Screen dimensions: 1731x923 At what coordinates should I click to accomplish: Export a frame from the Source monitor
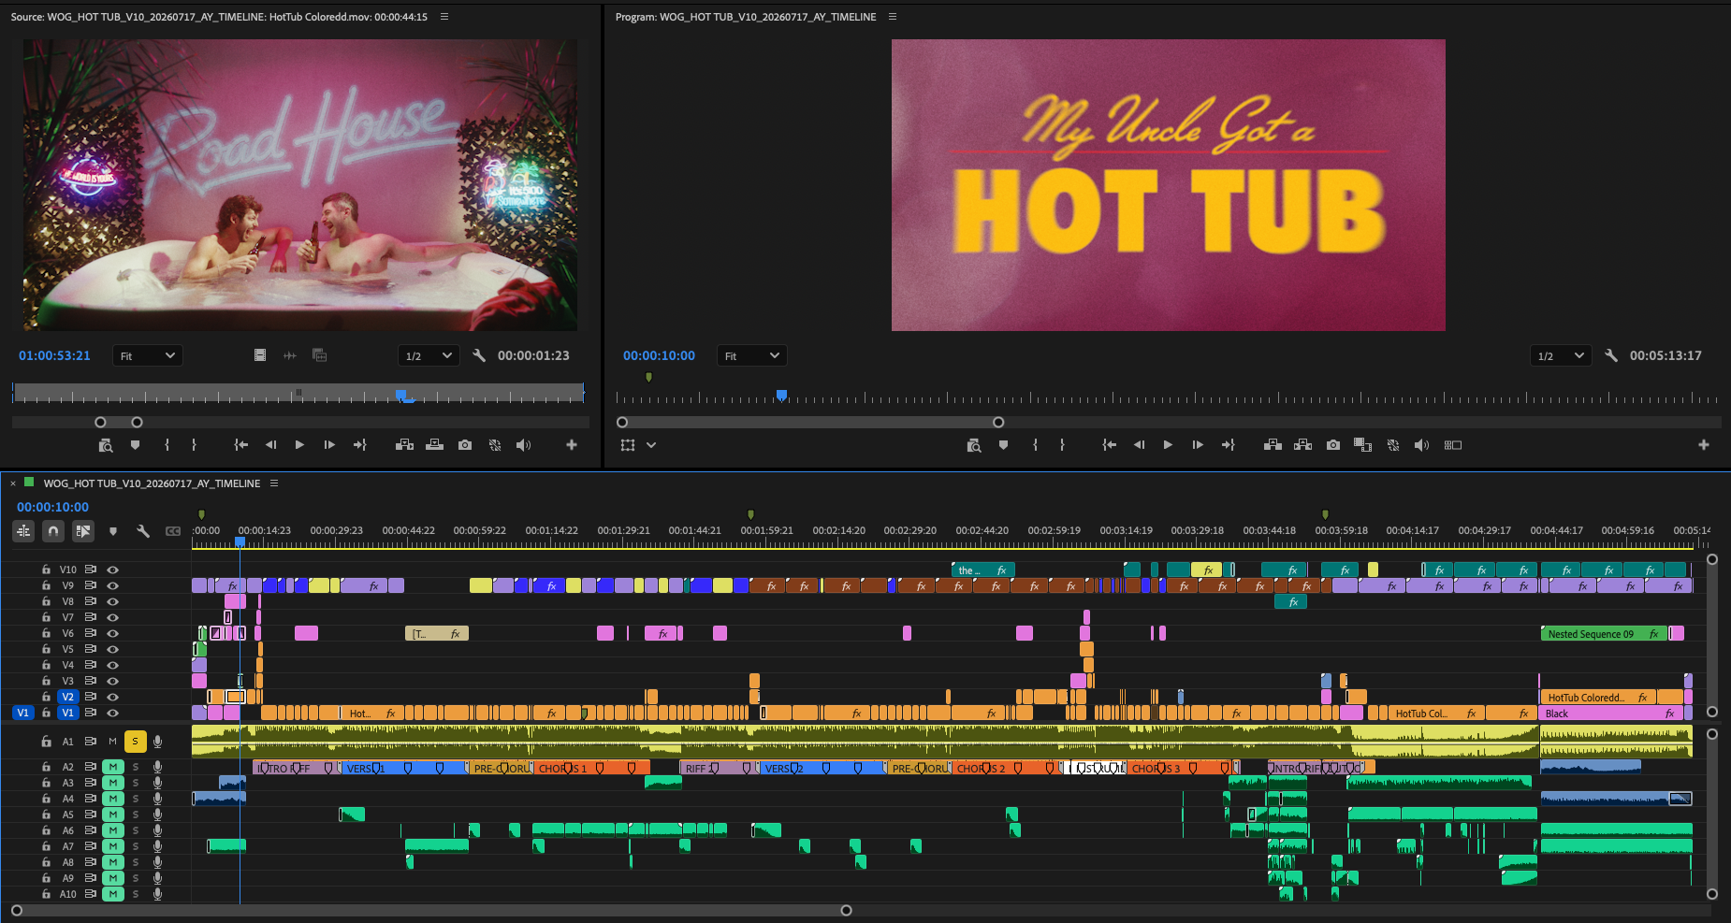tap(465, 445)
